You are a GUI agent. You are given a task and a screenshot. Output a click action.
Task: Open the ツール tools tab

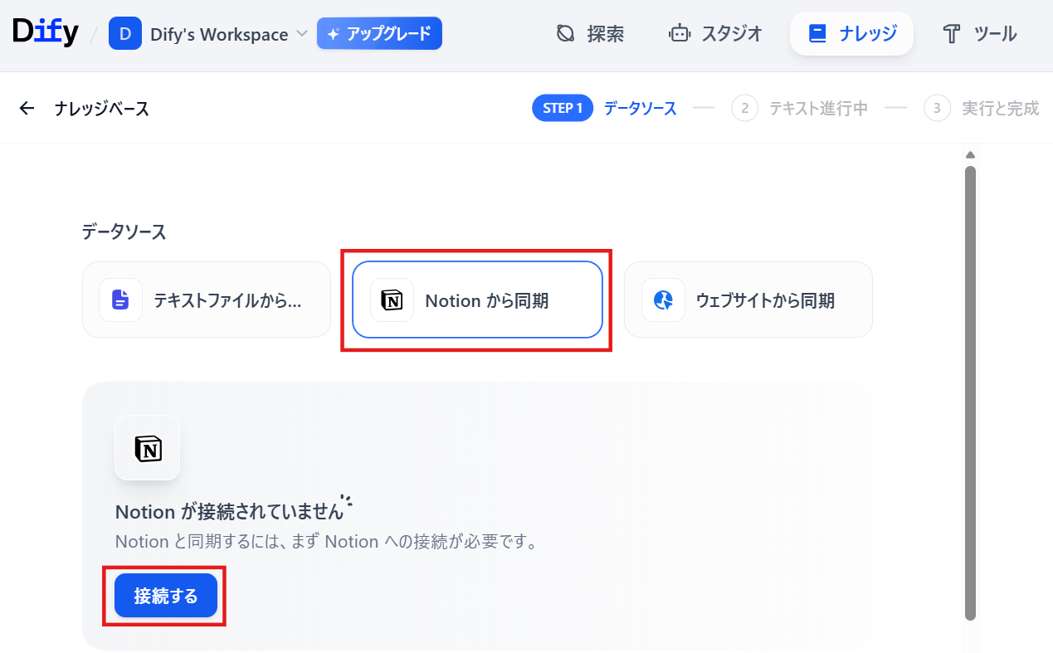click(x=979, y=34)
